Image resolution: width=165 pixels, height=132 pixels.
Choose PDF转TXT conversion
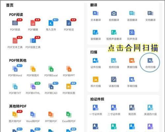coord(15,86)
